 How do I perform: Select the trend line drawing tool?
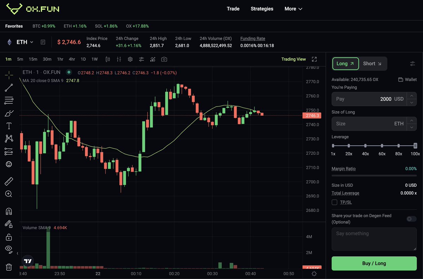point(9,88)
